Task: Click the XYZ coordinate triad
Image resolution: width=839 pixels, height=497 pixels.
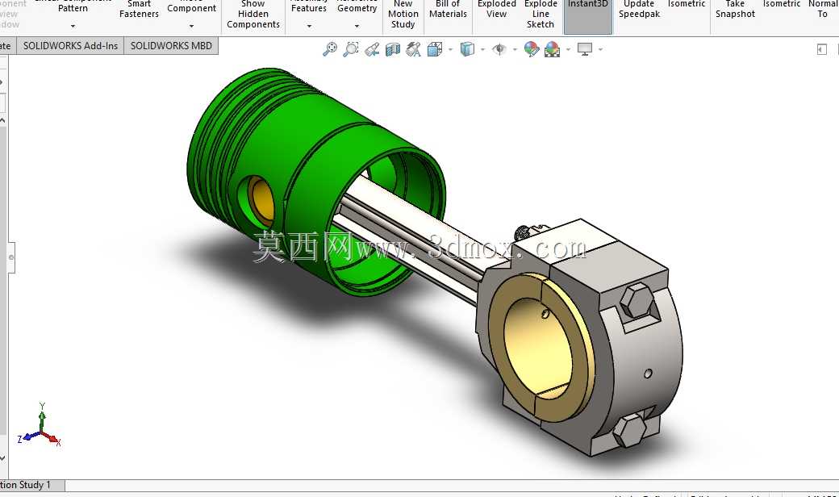Action: (x=40, y=425)
